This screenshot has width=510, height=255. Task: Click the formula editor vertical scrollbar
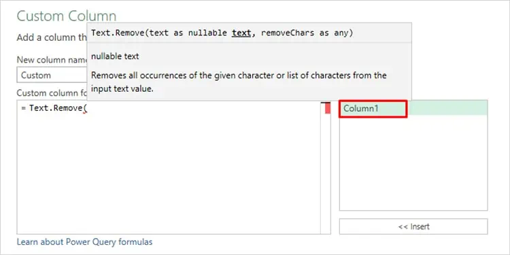point(326,167)
